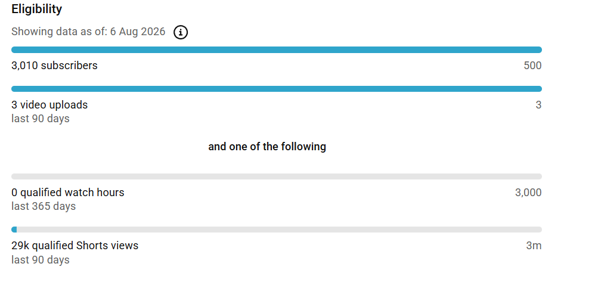598x282 pixels.
Task: Select '0 qualified watch hours' label
Action: pyautogui.click(x=68, y=193)
